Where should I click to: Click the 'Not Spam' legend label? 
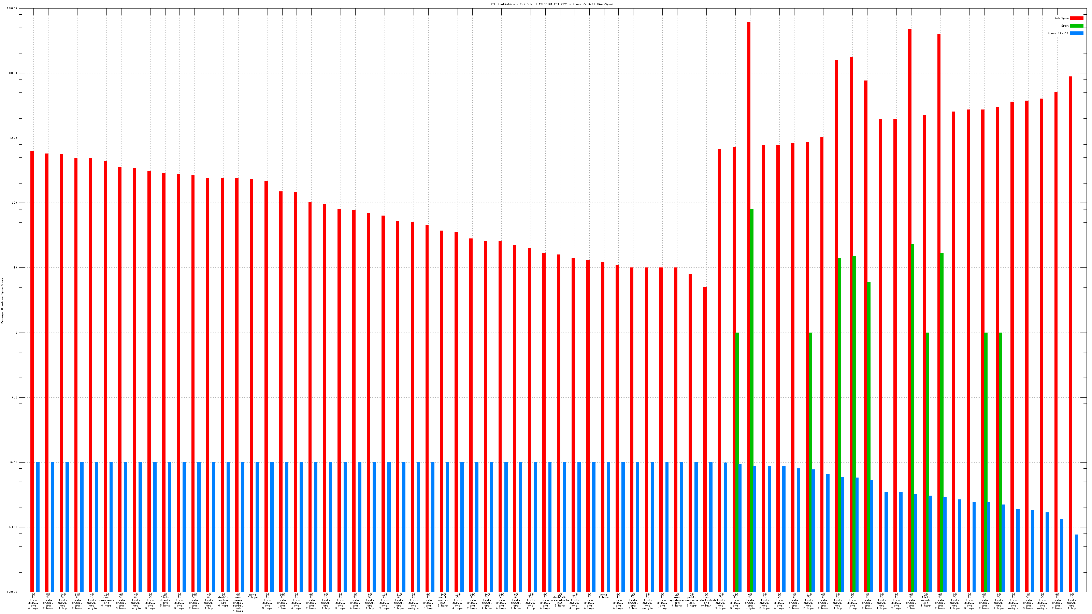point(1062,18)
